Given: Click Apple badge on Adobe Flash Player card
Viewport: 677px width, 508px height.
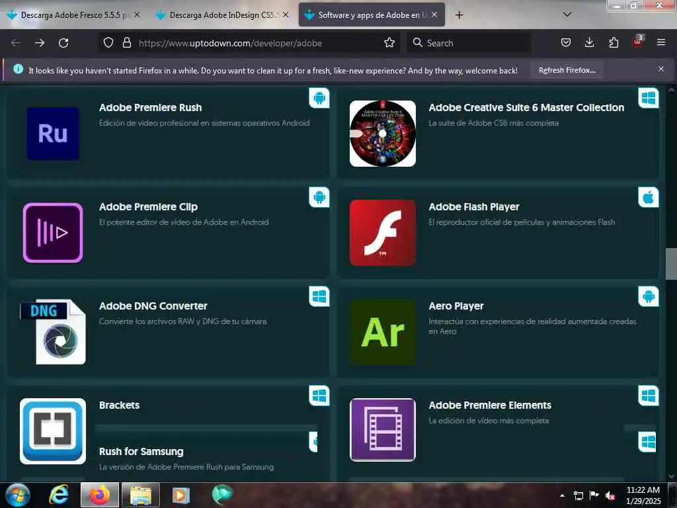Looking at the screenshot, I should tap(649, 197).
